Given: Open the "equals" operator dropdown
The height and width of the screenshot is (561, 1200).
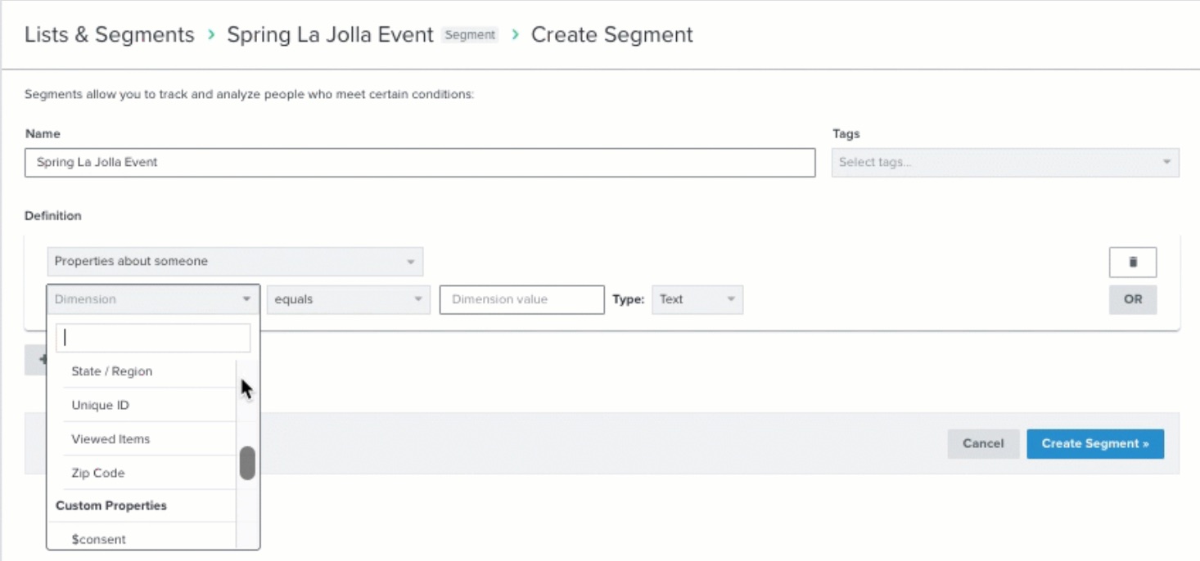Looking at the screenshot, I should pos(348,299).
